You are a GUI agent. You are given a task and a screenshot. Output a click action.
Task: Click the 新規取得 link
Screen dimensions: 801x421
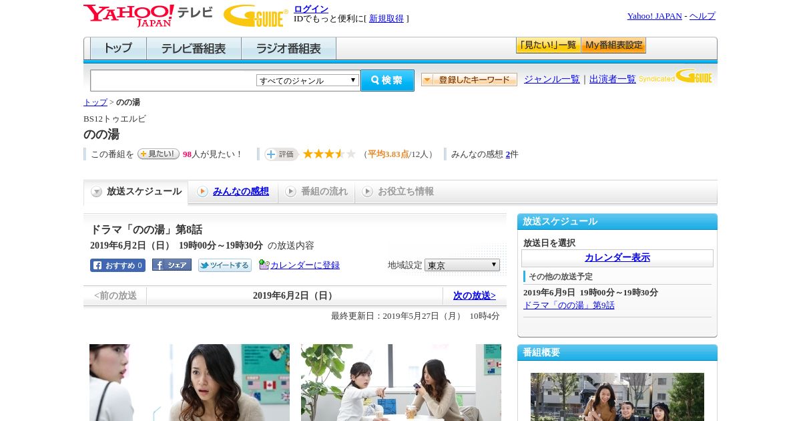click(386, 19)
